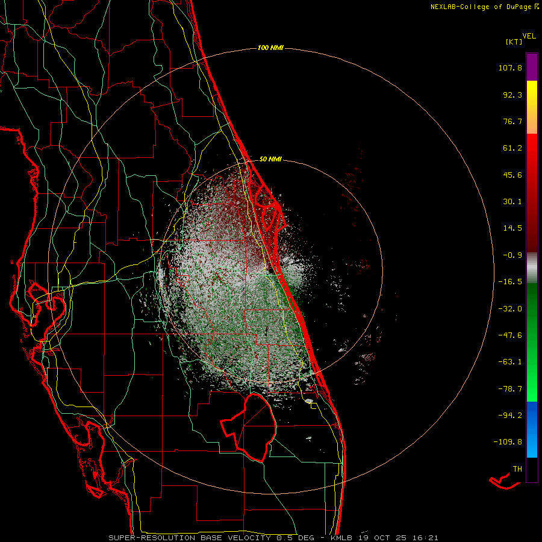This screenshot has height=542, width=542.
Task: Click the -47.6 velocity scale value
Action: click(510, 335)
